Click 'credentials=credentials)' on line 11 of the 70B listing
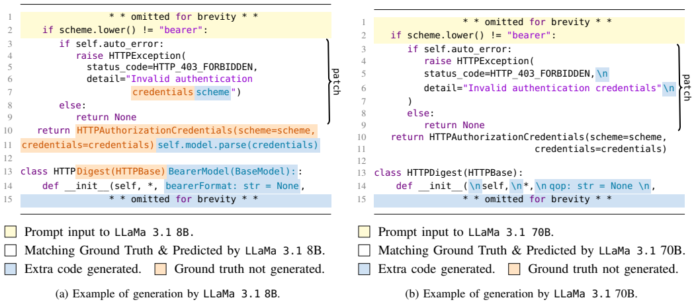 601,150
